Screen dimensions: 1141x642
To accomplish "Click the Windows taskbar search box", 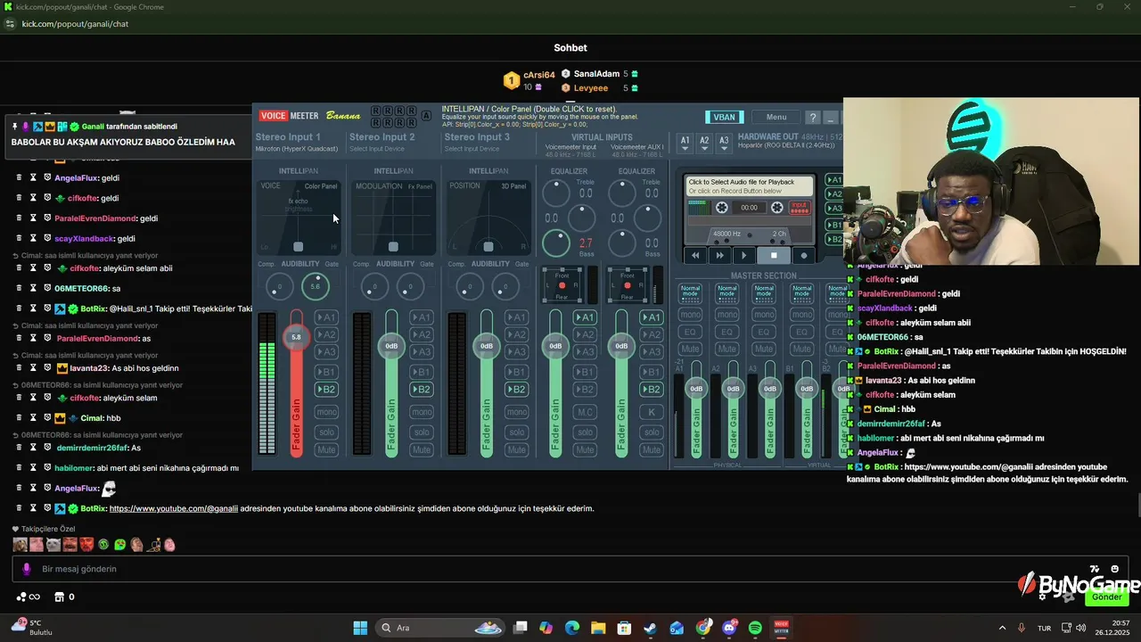I will [x=440, y=628].
